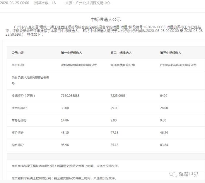Click commercial score 9.00
Screen dimensions: 205x183
pyautogui.click(x=114, y=120)
